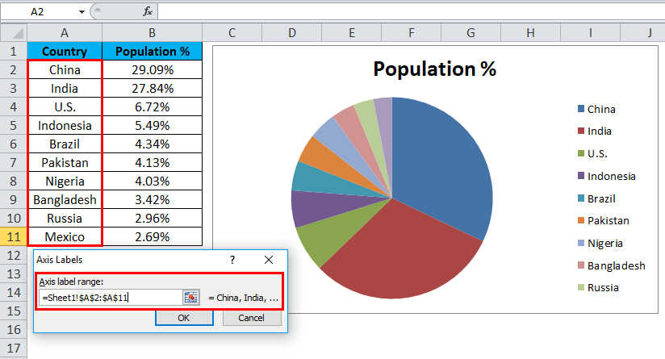Select row 11 header

[14, 236]
